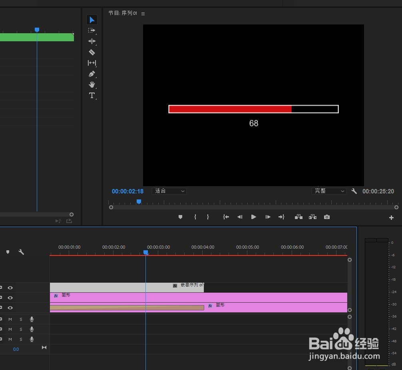Select the Razor tool
The width and height of the screenshot is (402, 370).
92,52
